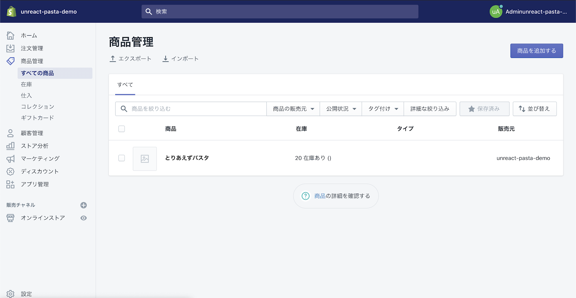This screenshot has width=576, height=298.
Task: Add a sales channel with plus icon
Action: click(x=84, y=205)
